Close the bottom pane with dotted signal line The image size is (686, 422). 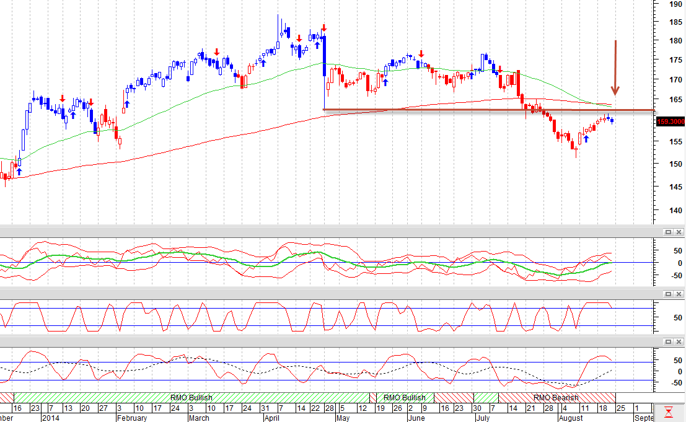click(x=679, y=341)
